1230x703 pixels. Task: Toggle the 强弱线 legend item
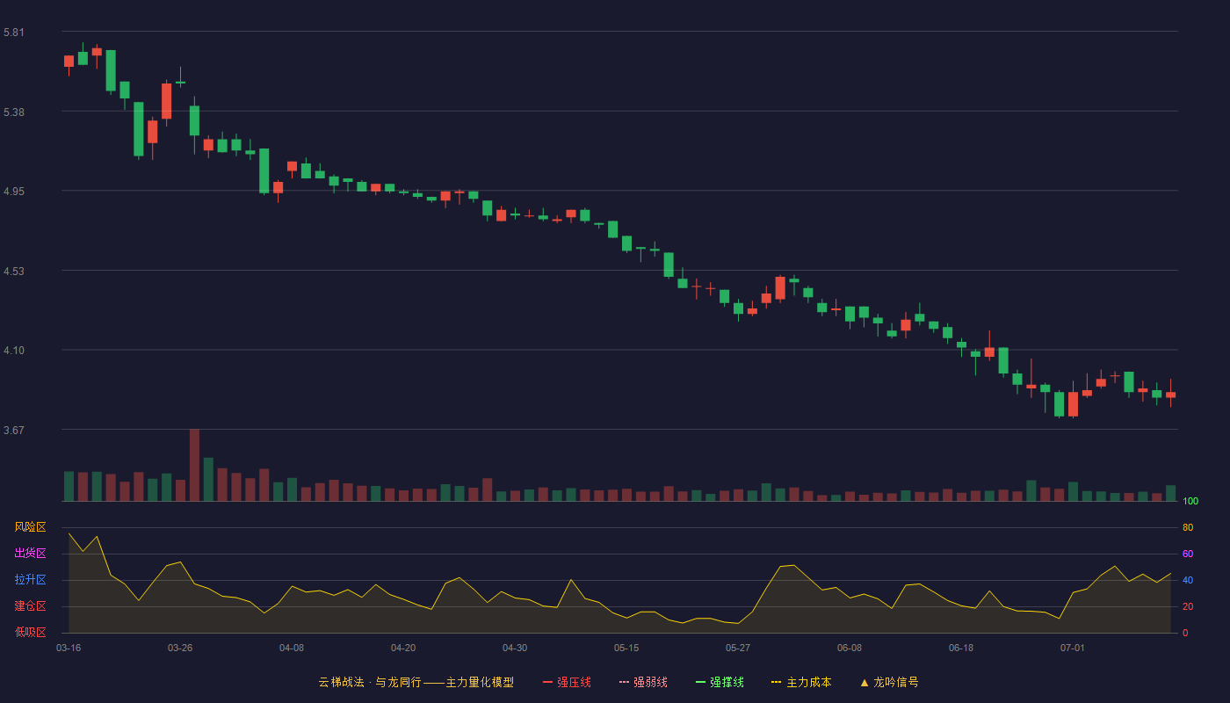(x=643, y=682)
